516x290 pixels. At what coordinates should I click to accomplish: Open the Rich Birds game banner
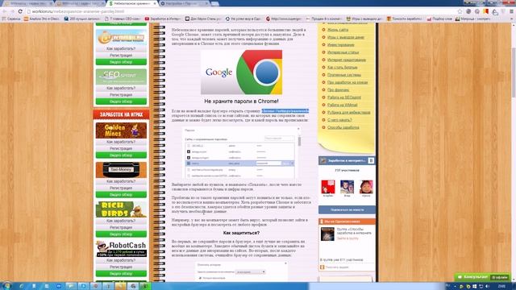[121, 209]
